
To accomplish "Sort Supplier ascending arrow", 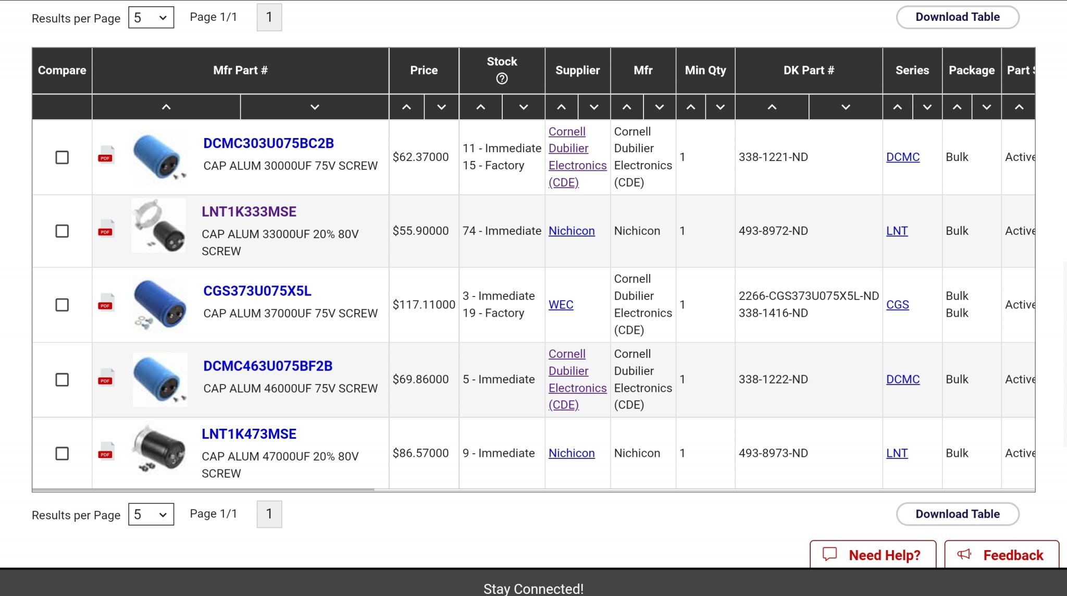I will (x=561, y=107).
